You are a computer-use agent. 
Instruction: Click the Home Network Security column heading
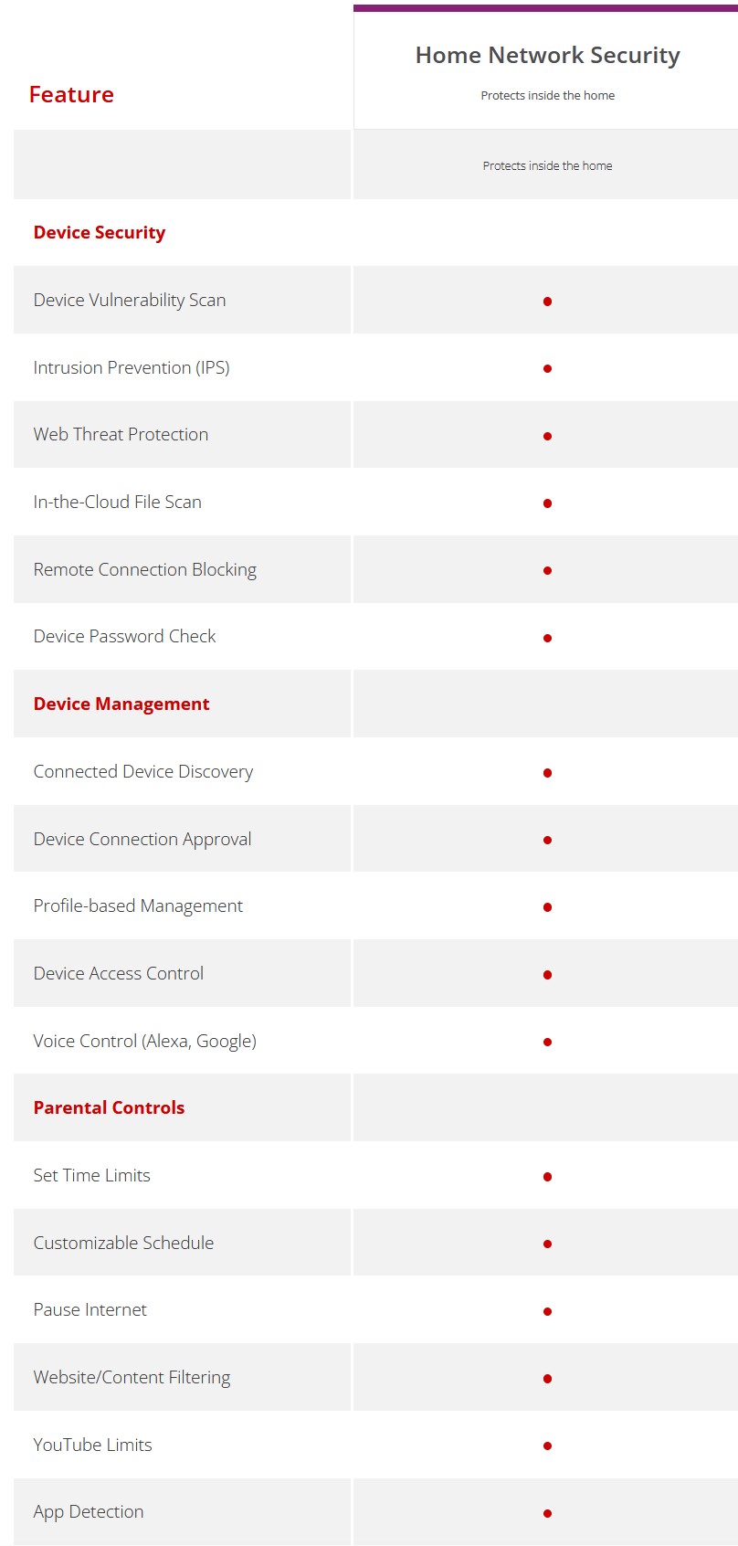coord(547,55)
